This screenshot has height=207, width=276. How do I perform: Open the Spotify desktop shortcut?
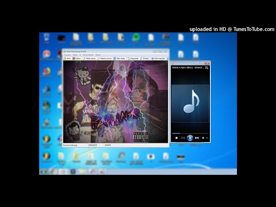coord(136,38)
